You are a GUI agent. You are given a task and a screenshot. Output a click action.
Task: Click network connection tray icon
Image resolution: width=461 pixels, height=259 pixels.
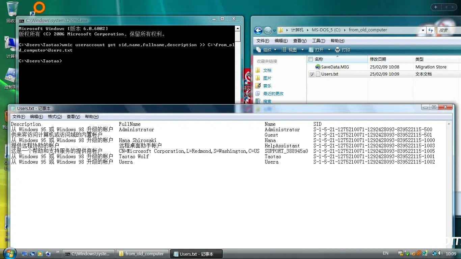434,253
